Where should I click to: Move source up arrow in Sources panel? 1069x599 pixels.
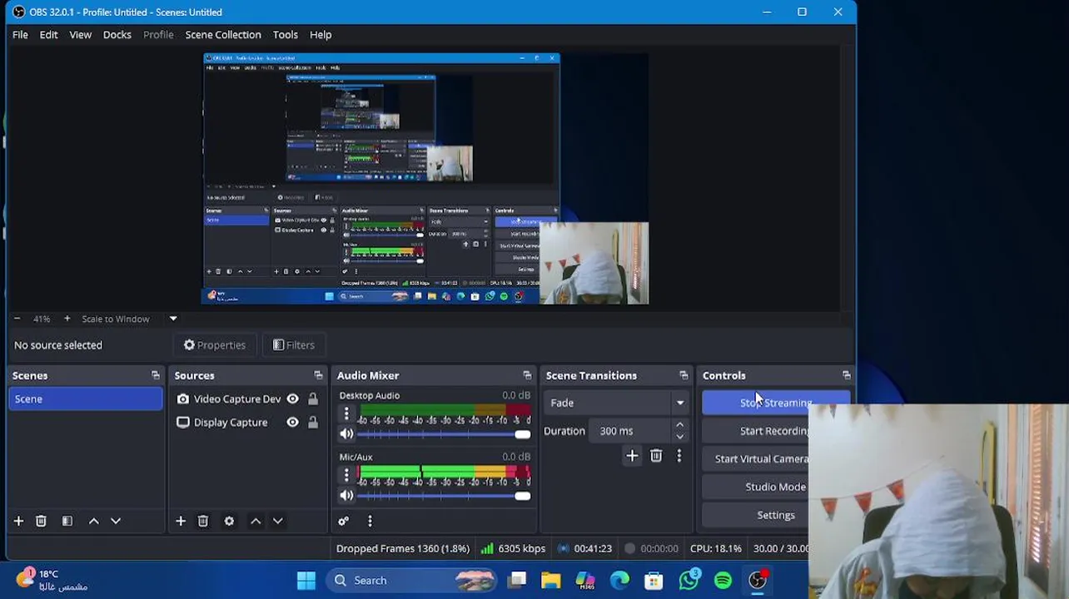256,521
